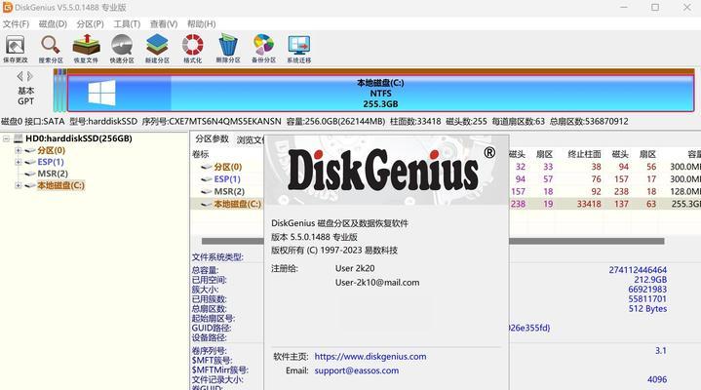Open the 查看(V) menu
The width and height of the screenshot is (701, 390).
[164, 24]
